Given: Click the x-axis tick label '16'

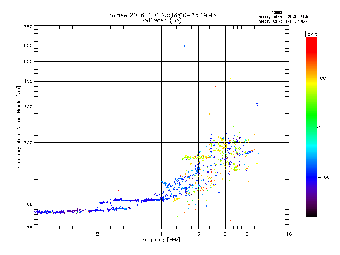Looking at the screenshot, I should point(289,234).
